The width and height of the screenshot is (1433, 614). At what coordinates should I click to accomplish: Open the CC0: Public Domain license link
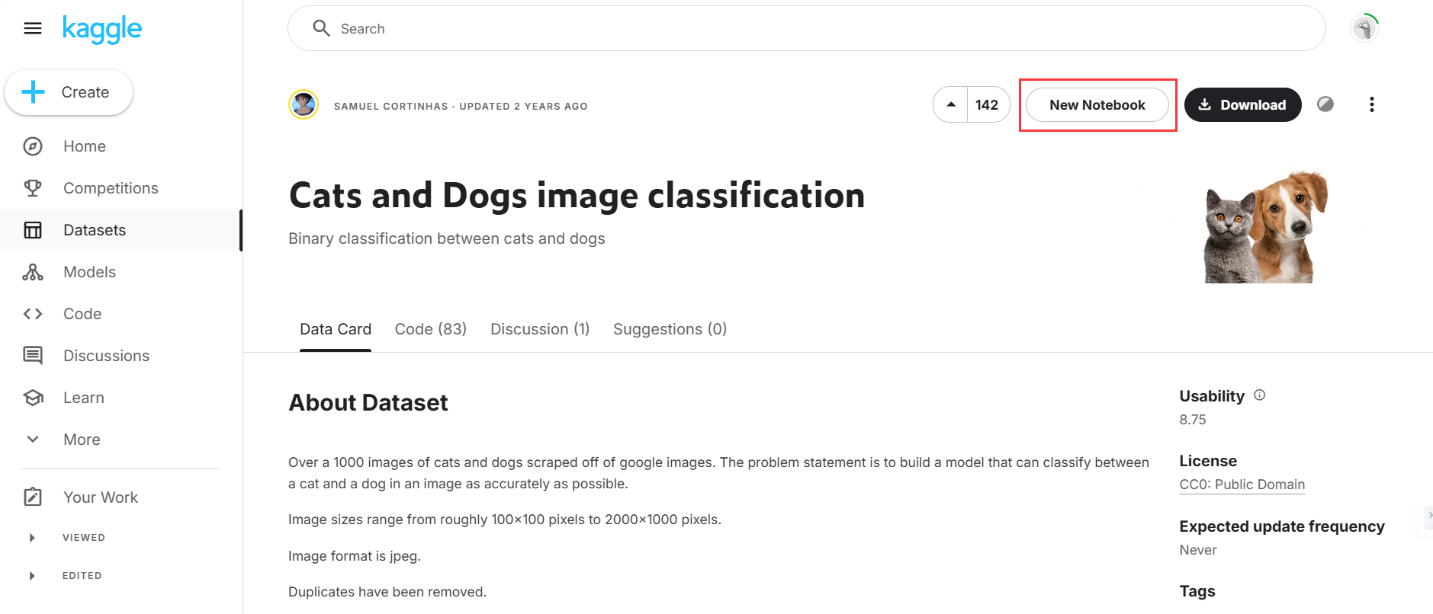tap(1242, 484)
